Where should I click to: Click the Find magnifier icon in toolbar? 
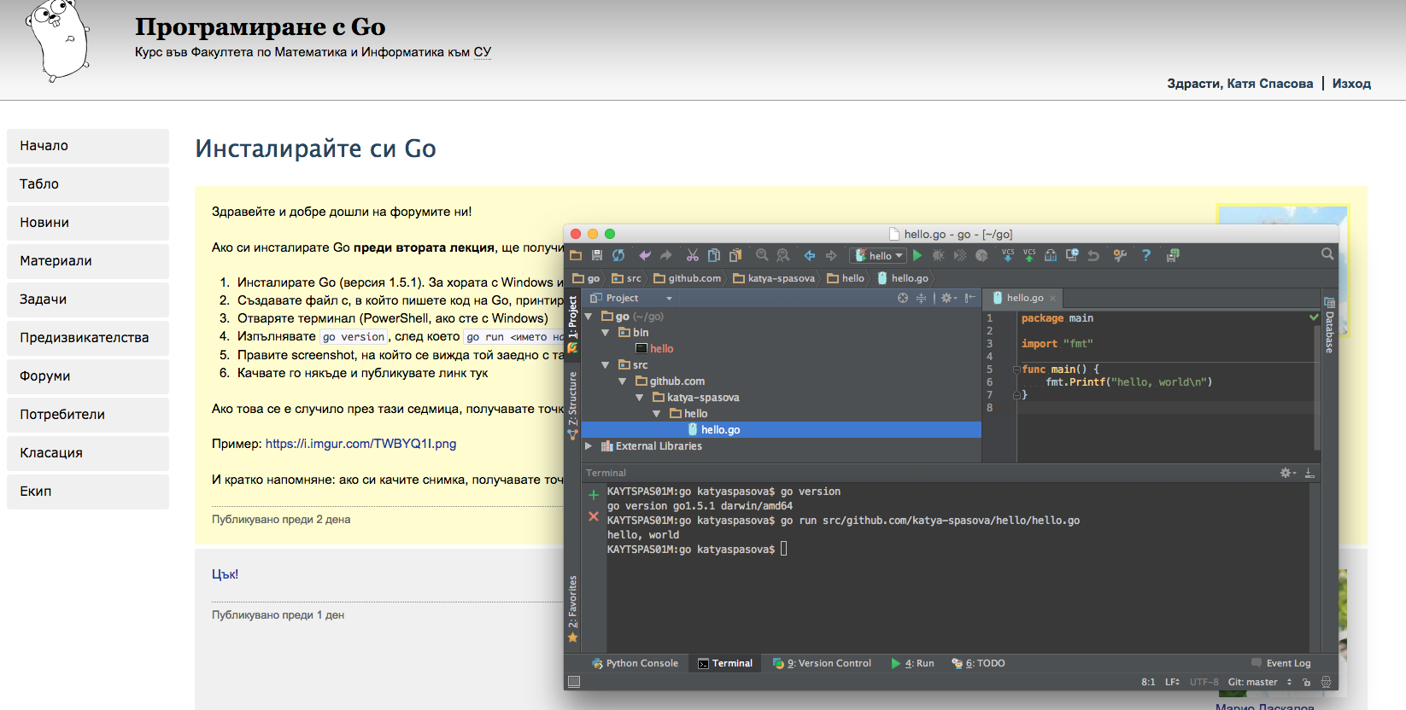(762, 255)
